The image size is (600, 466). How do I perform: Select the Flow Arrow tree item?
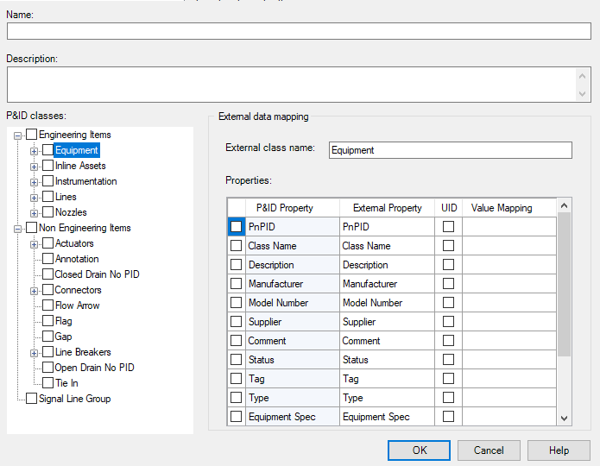click(x=77, y=305)
